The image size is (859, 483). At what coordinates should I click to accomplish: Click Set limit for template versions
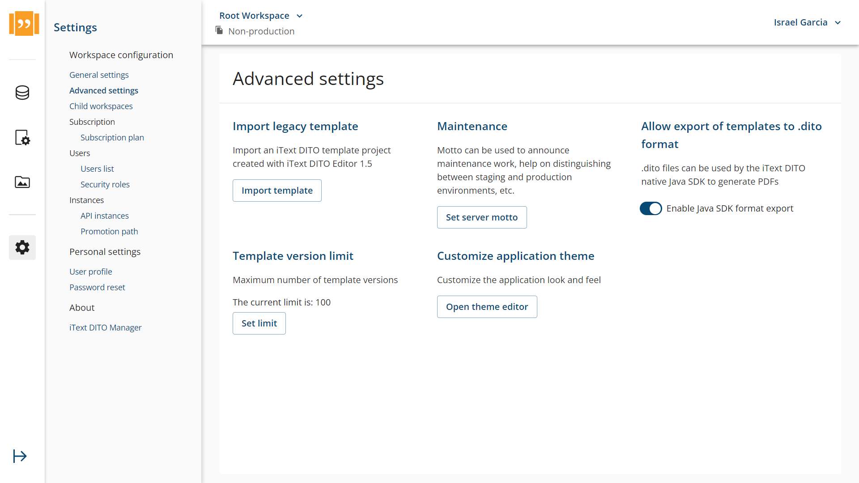pos(259,323)
